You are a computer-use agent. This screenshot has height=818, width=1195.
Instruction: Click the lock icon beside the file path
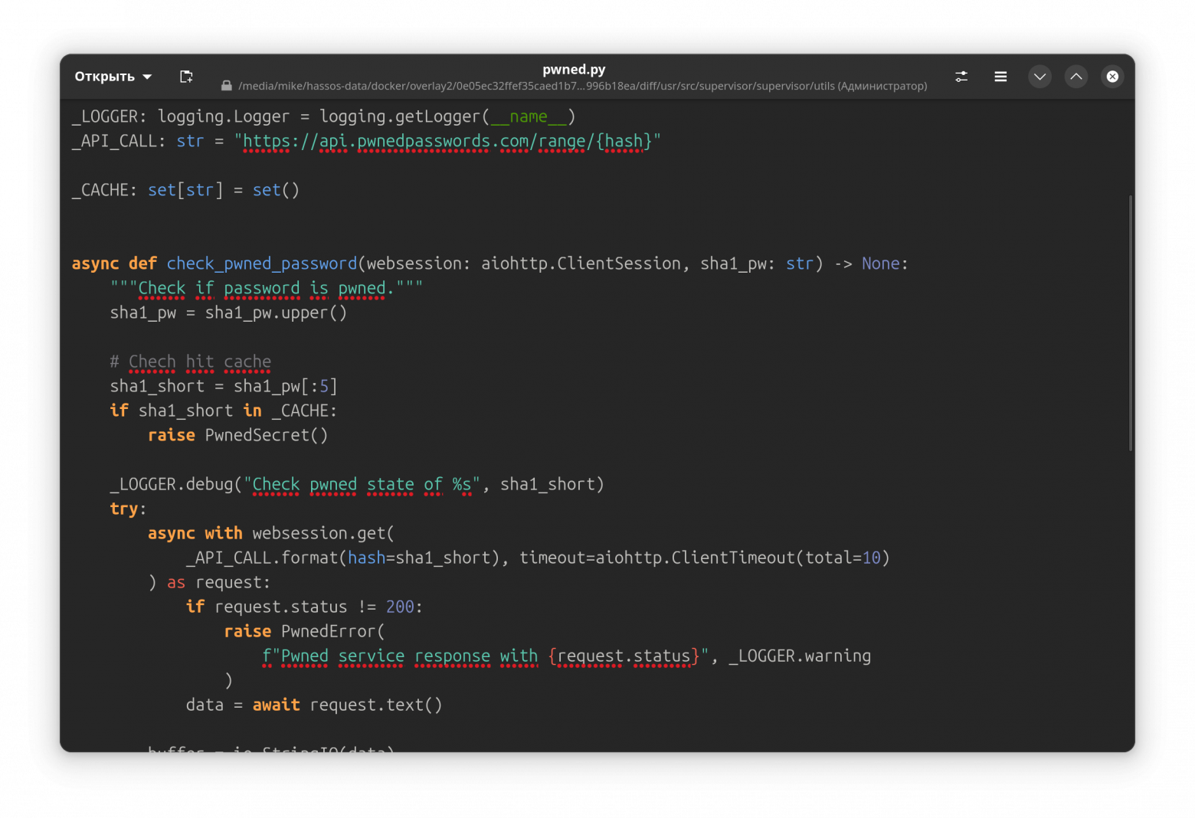pyautogui.click(x=227, y=86)
